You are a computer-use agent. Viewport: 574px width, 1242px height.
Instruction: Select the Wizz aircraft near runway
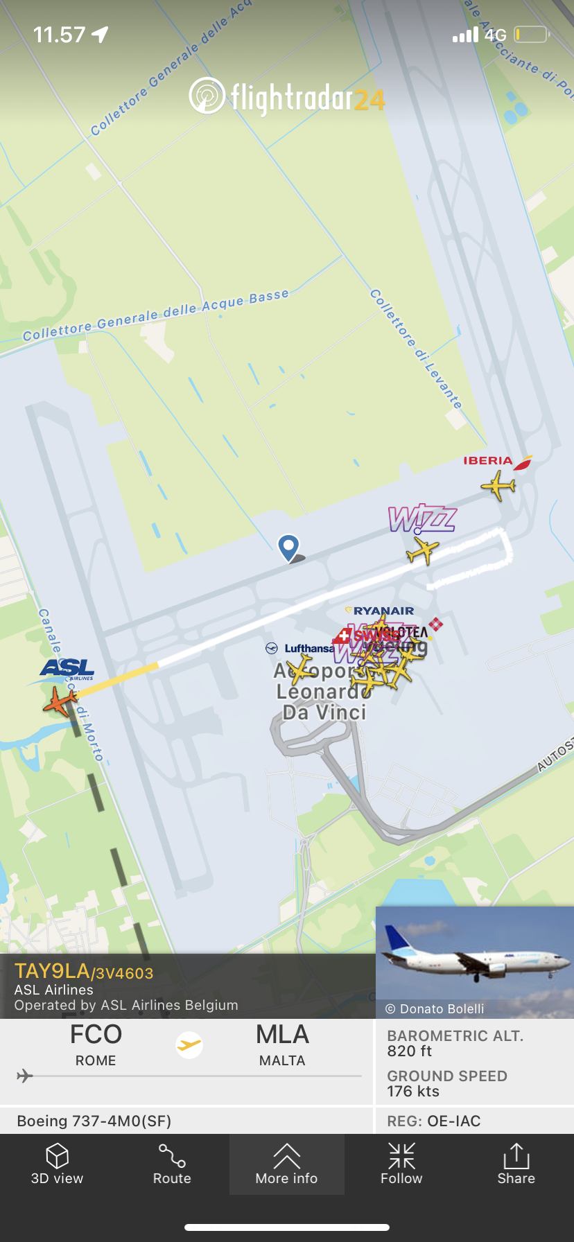[x=423, y=551]
